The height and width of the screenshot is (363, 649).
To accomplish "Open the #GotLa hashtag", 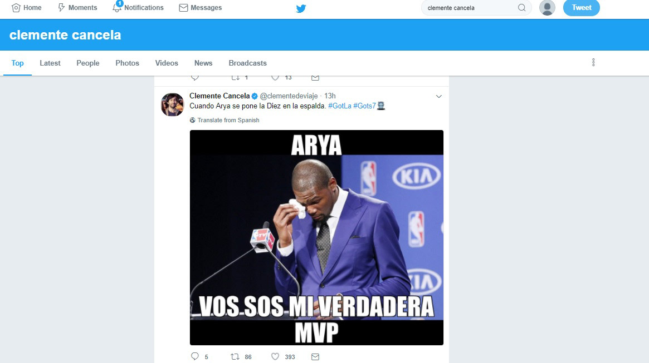I will click(339, 106).
